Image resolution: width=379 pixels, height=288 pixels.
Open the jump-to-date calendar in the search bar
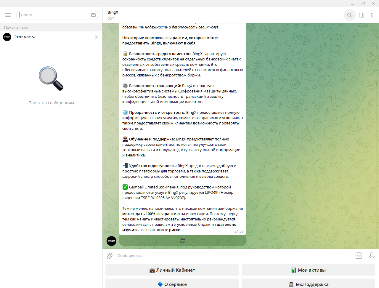(93, 15)
